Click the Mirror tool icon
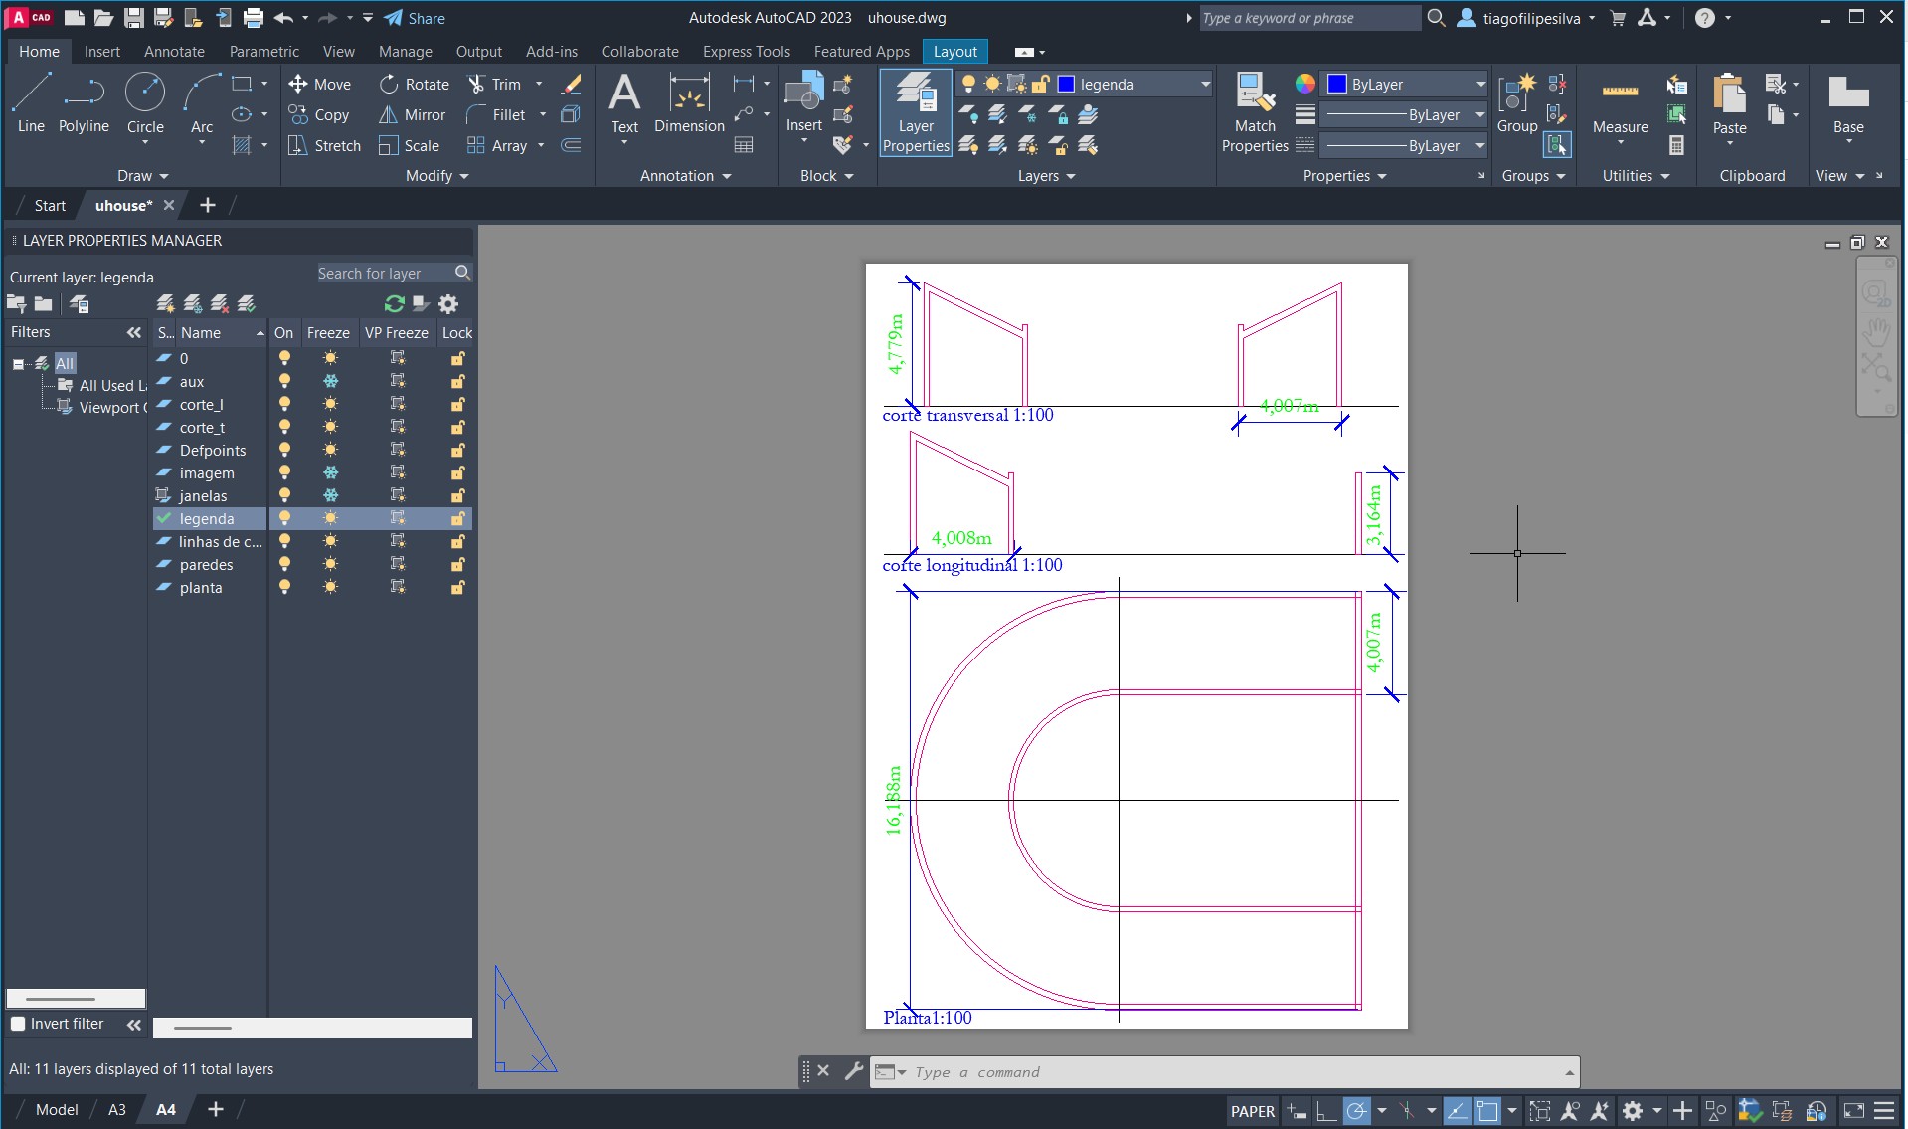This screenshot has height=1129, width=1908. [x=388, y=115]
